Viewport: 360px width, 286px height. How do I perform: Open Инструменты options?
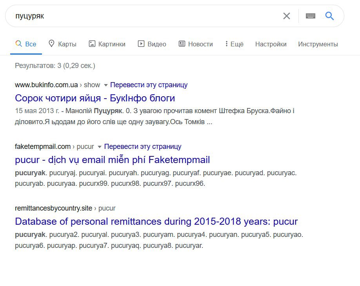318,44
